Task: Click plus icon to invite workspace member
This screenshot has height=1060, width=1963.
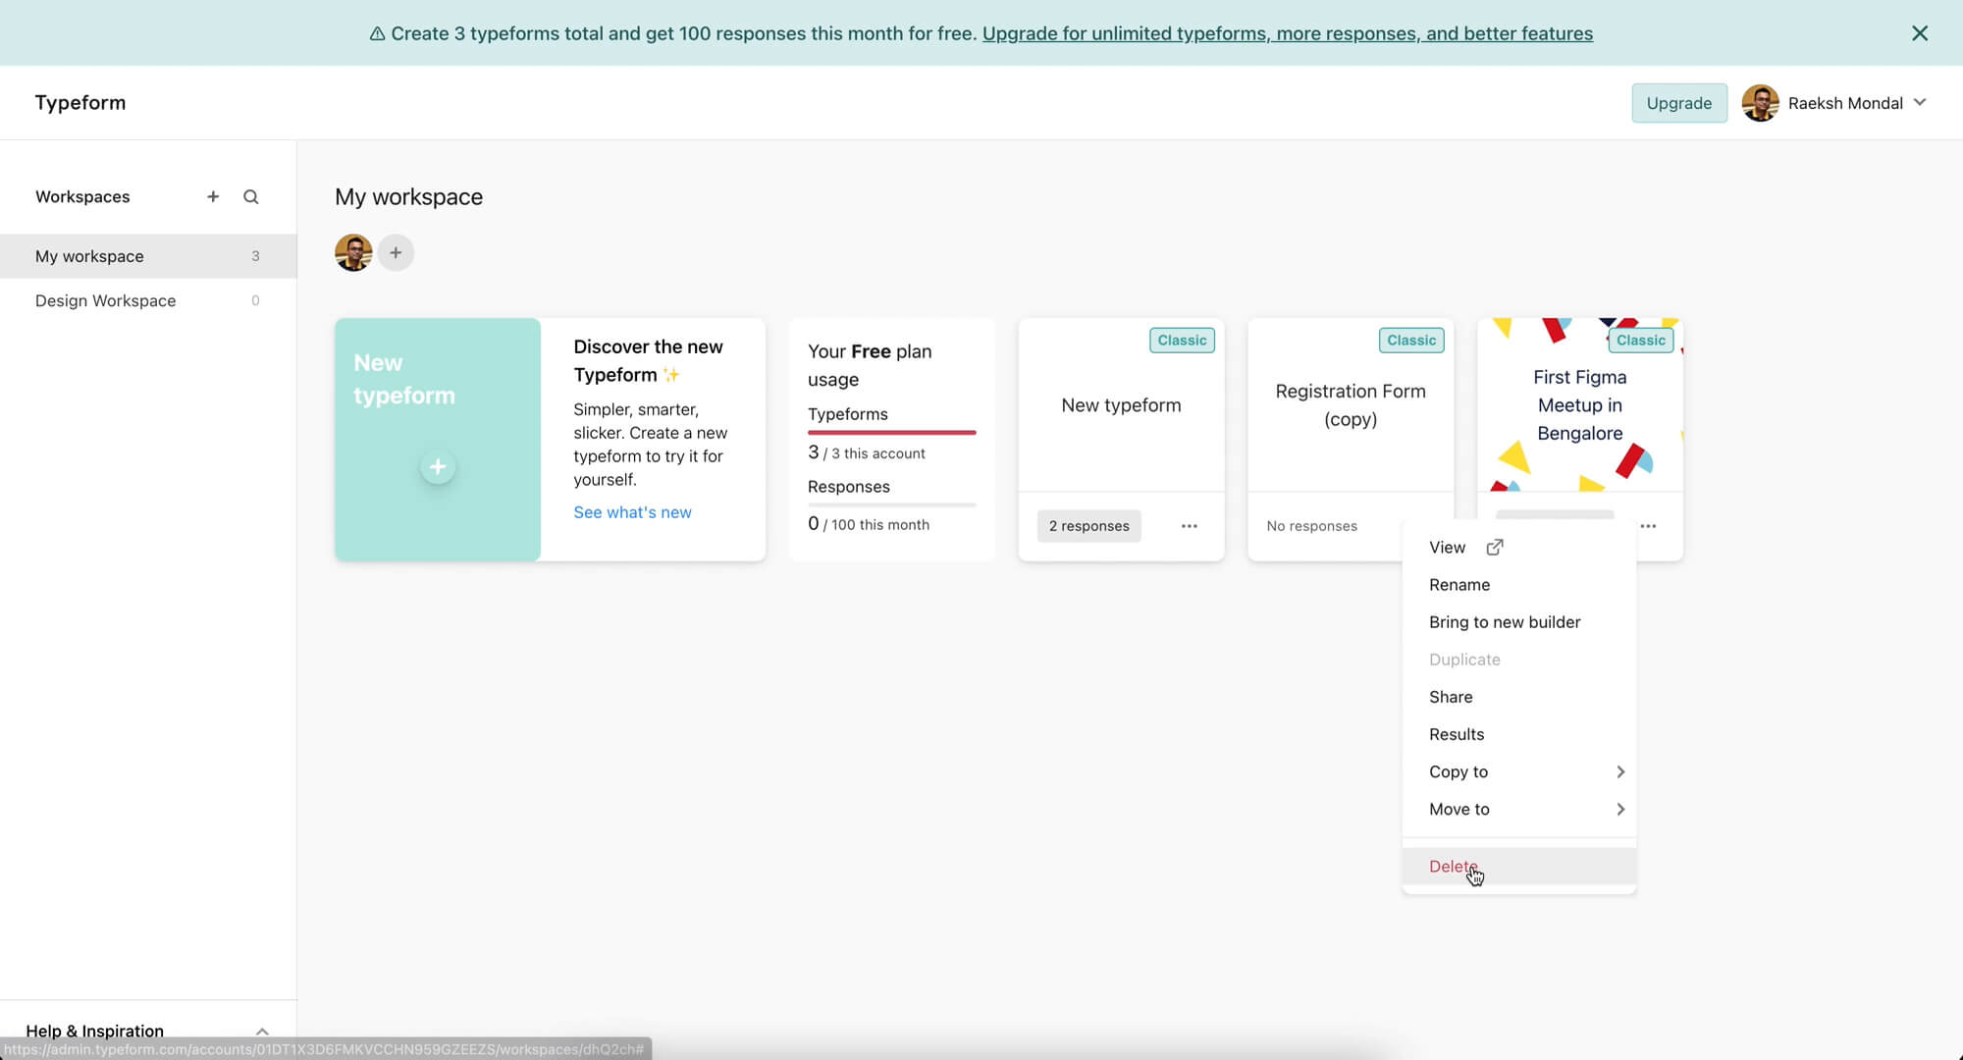Action: [396, 253]
